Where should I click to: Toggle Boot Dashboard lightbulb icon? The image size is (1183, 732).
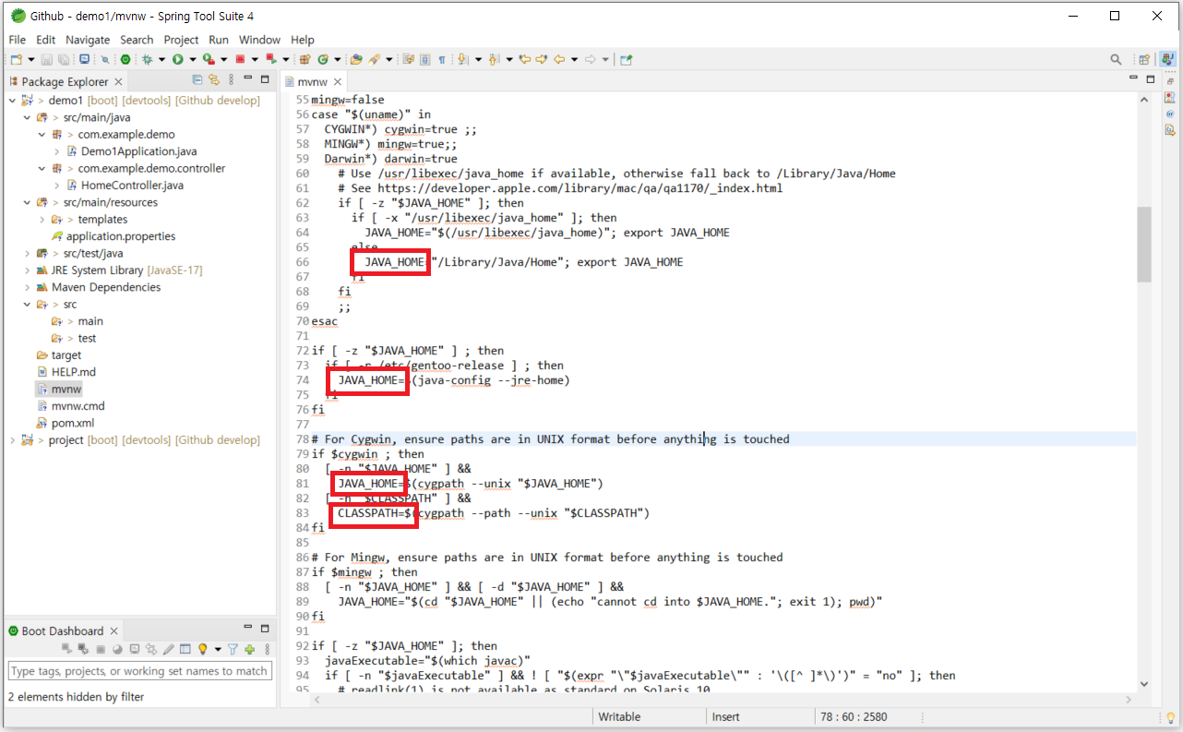pos(202,650)
